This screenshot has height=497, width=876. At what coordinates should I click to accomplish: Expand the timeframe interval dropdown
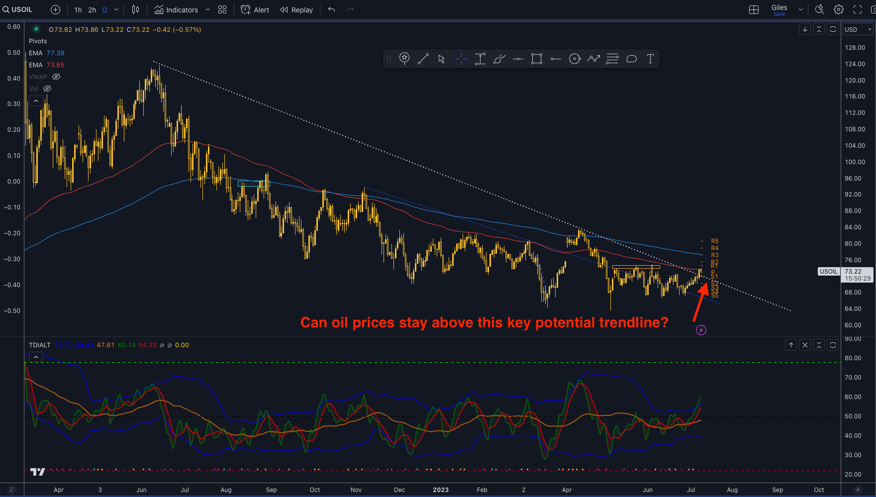116,10
